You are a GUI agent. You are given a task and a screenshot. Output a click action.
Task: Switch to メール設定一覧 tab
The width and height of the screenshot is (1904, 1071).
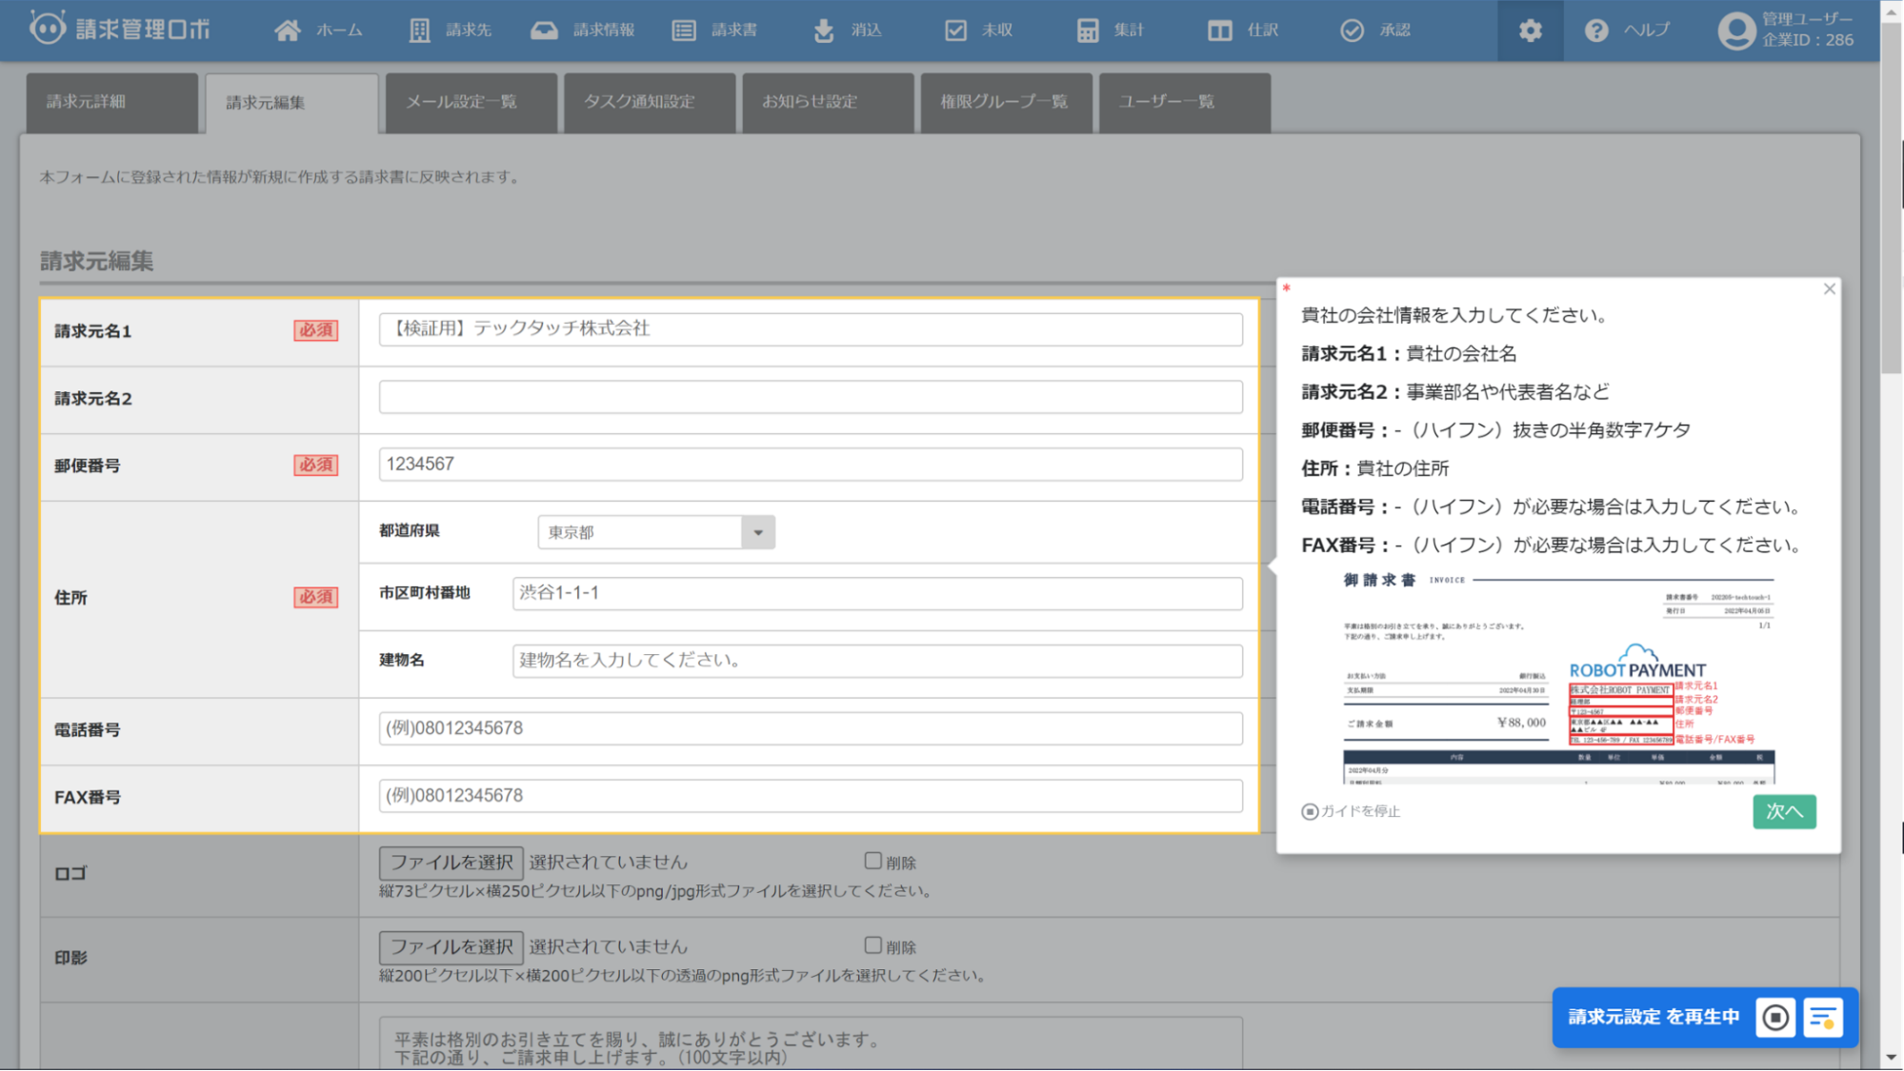click(x=462, y=102)
